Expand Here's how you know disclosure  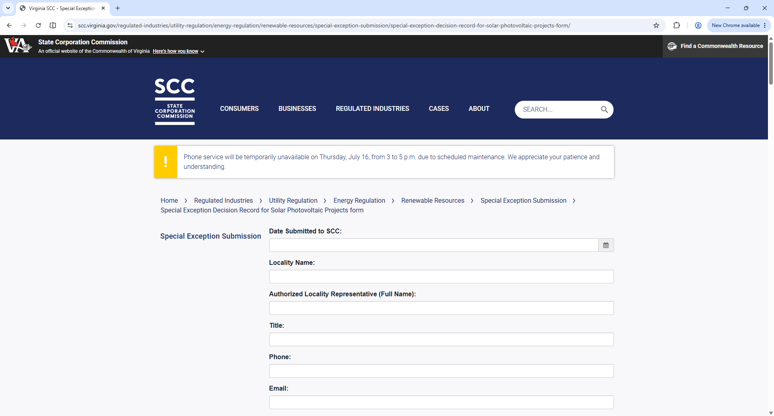click(179, 51)
